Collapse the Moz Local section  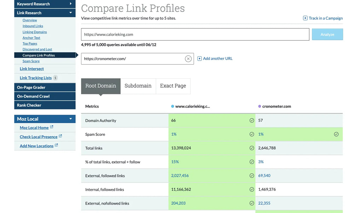pyautogui.click(x=71, y=119)
